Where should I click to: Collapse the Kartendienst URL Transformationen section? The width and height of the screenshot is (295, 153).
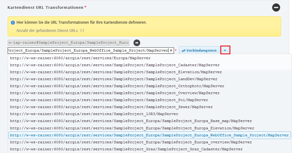click(x=276, y=8)
